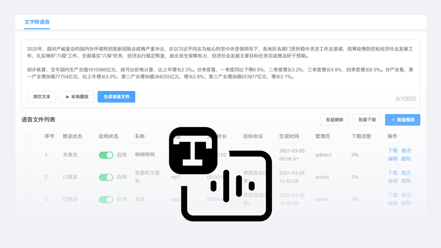
Task: Click the 操作 column header
Action: click(x=392, y=136)
